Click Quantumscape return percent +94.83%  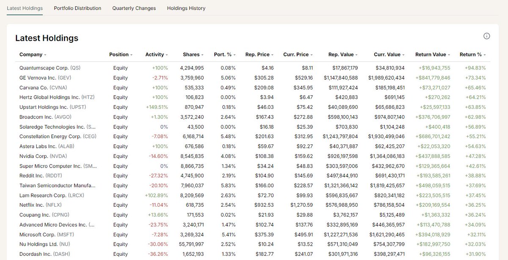point(475,68)
